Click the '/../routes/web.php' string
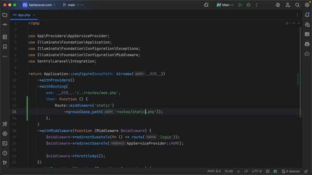This screenshot has width=312, height=175. [97, 93]
